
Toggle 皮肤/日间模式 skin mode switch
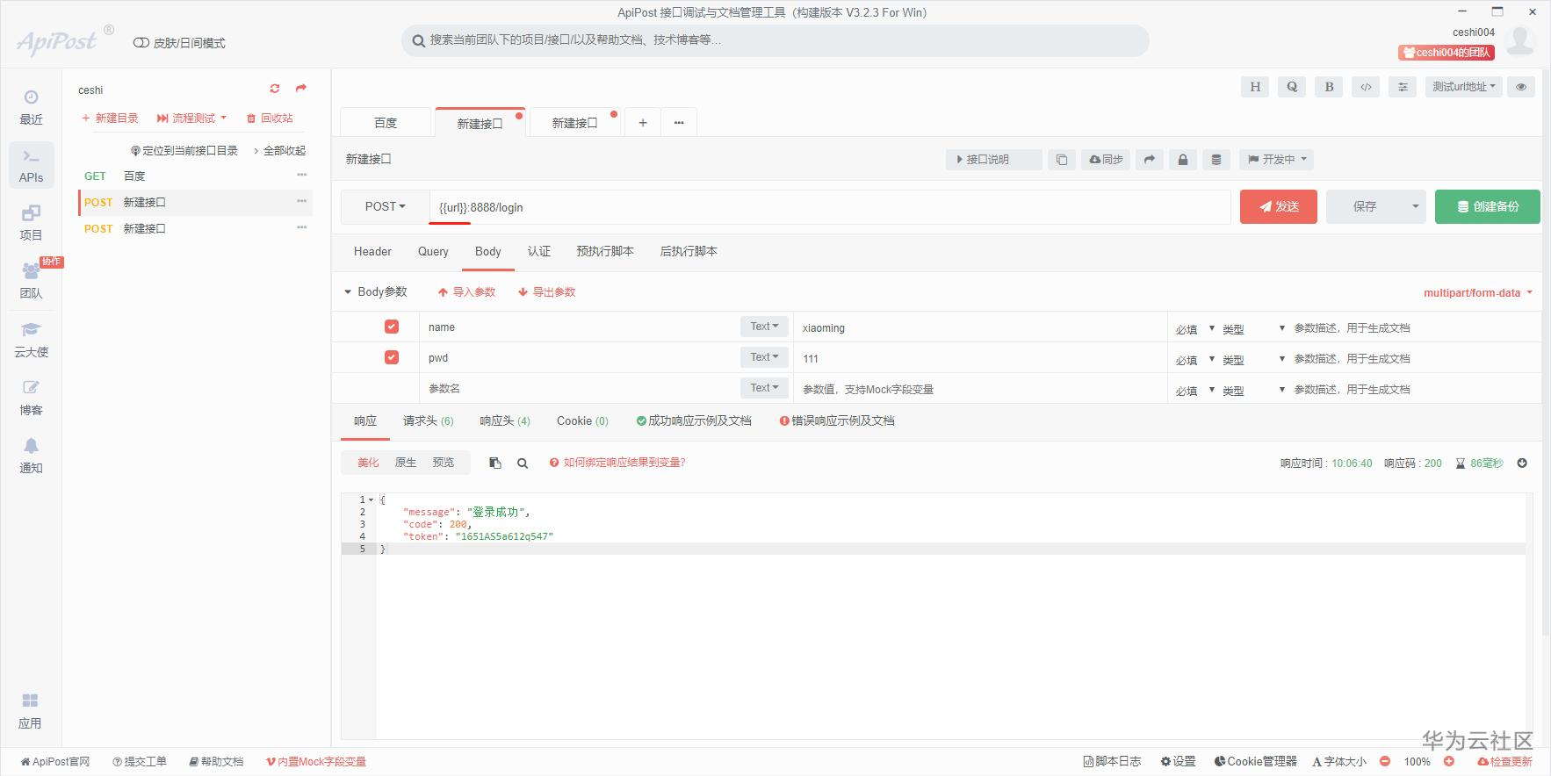tap(141, 43)
